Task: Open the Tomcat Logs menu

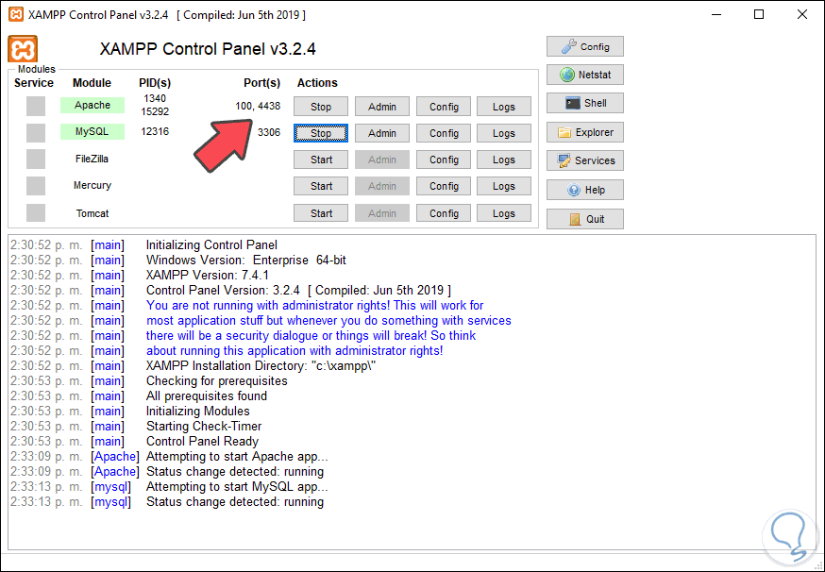Action: (x=504, y=213)
